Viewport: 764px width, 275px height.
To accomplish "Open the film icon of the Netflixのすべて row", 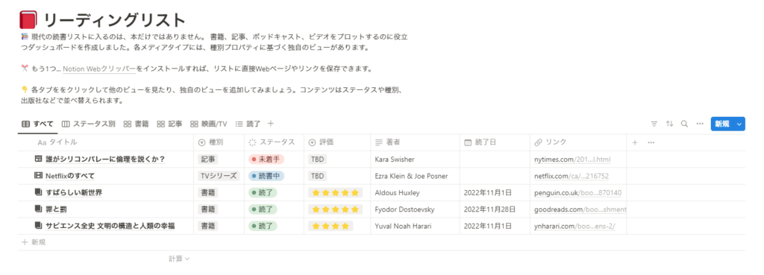I will coord(39,176).
